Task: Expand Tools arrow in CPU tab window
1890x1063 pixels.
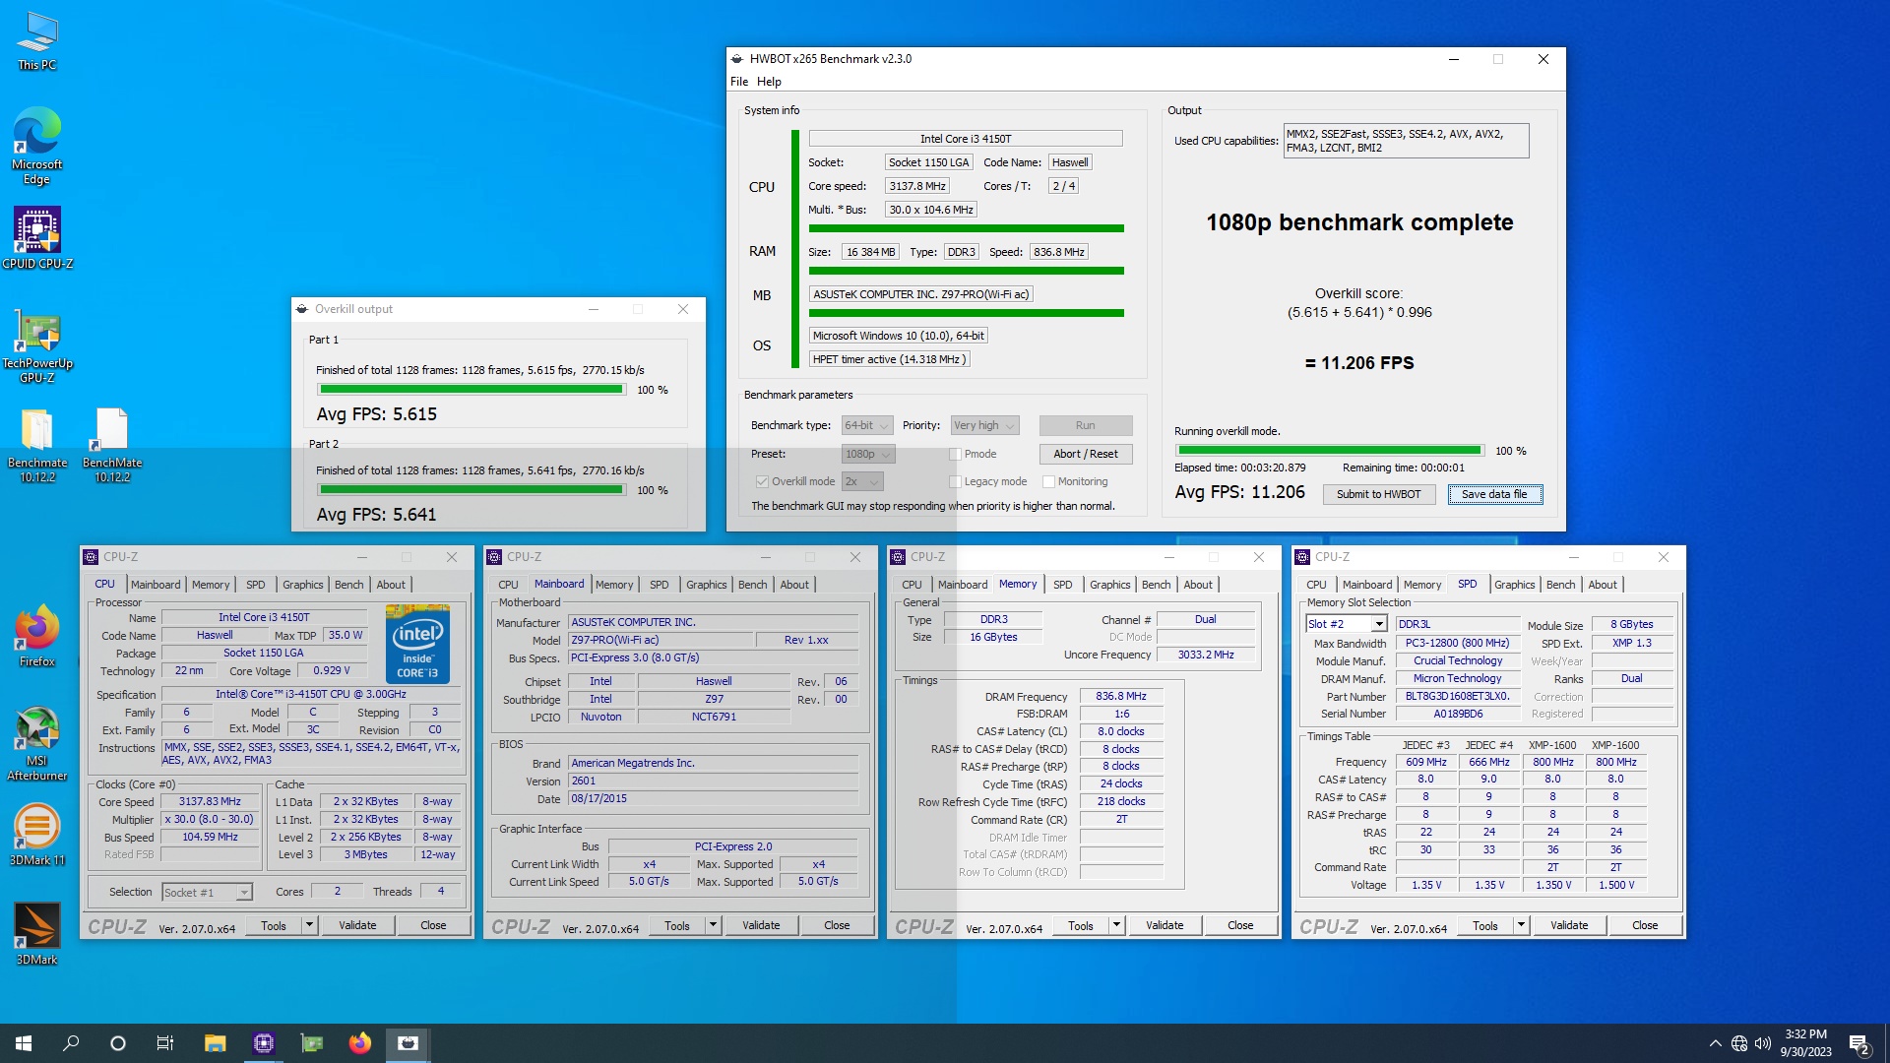Action: click(309, 925)
